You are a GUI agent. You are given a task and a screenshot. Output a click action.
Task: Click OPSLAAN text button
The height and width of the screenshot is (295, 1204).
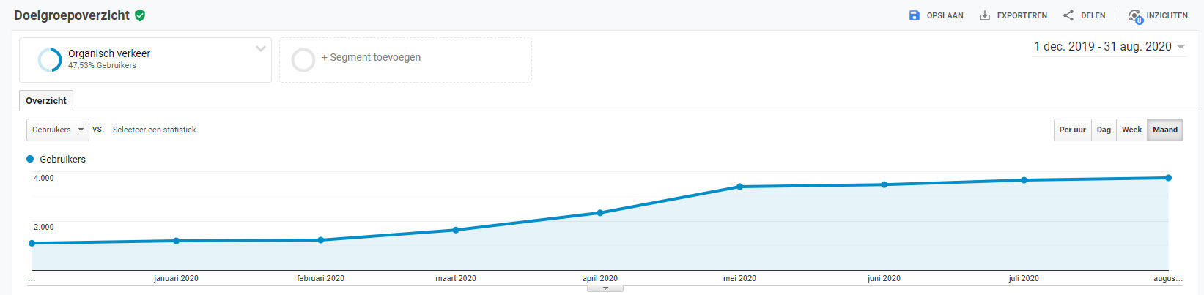(x=945, y=15)
